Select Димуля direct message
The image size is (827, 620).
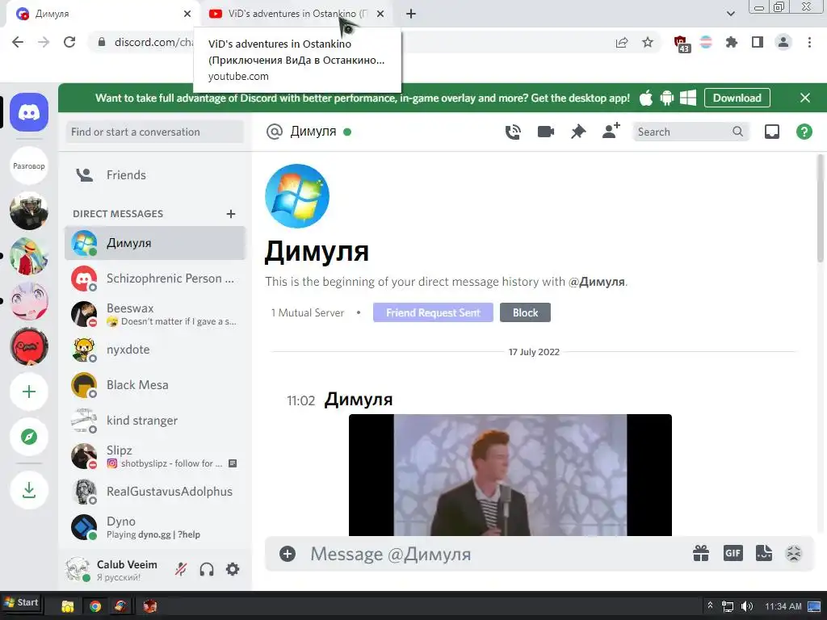click(x=155, y=243)
